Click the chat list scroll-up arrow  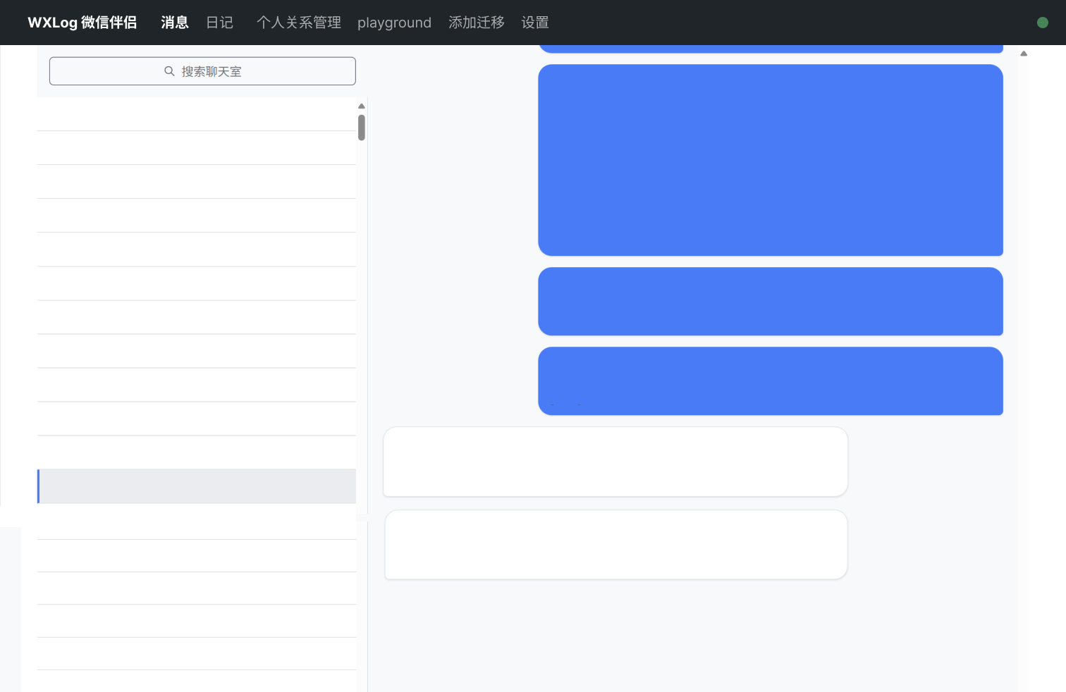[x=361, y=106]
